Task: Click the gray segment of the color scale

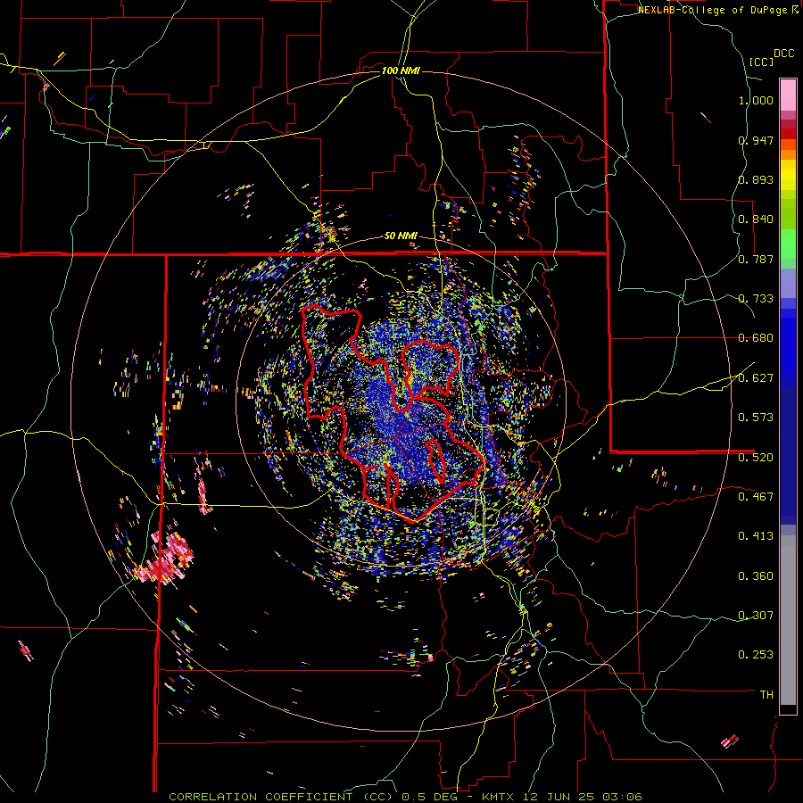Action: (x=788, y=620)
